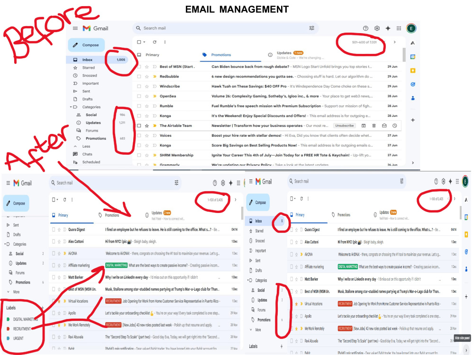Star the Rumble email
Image resolution: width=474 pixels, height=355 pixels.
(147, 106)
